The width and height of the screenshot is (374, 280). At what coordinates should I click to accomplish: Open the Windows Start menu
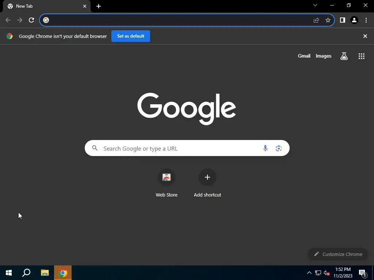coord(9,273)
